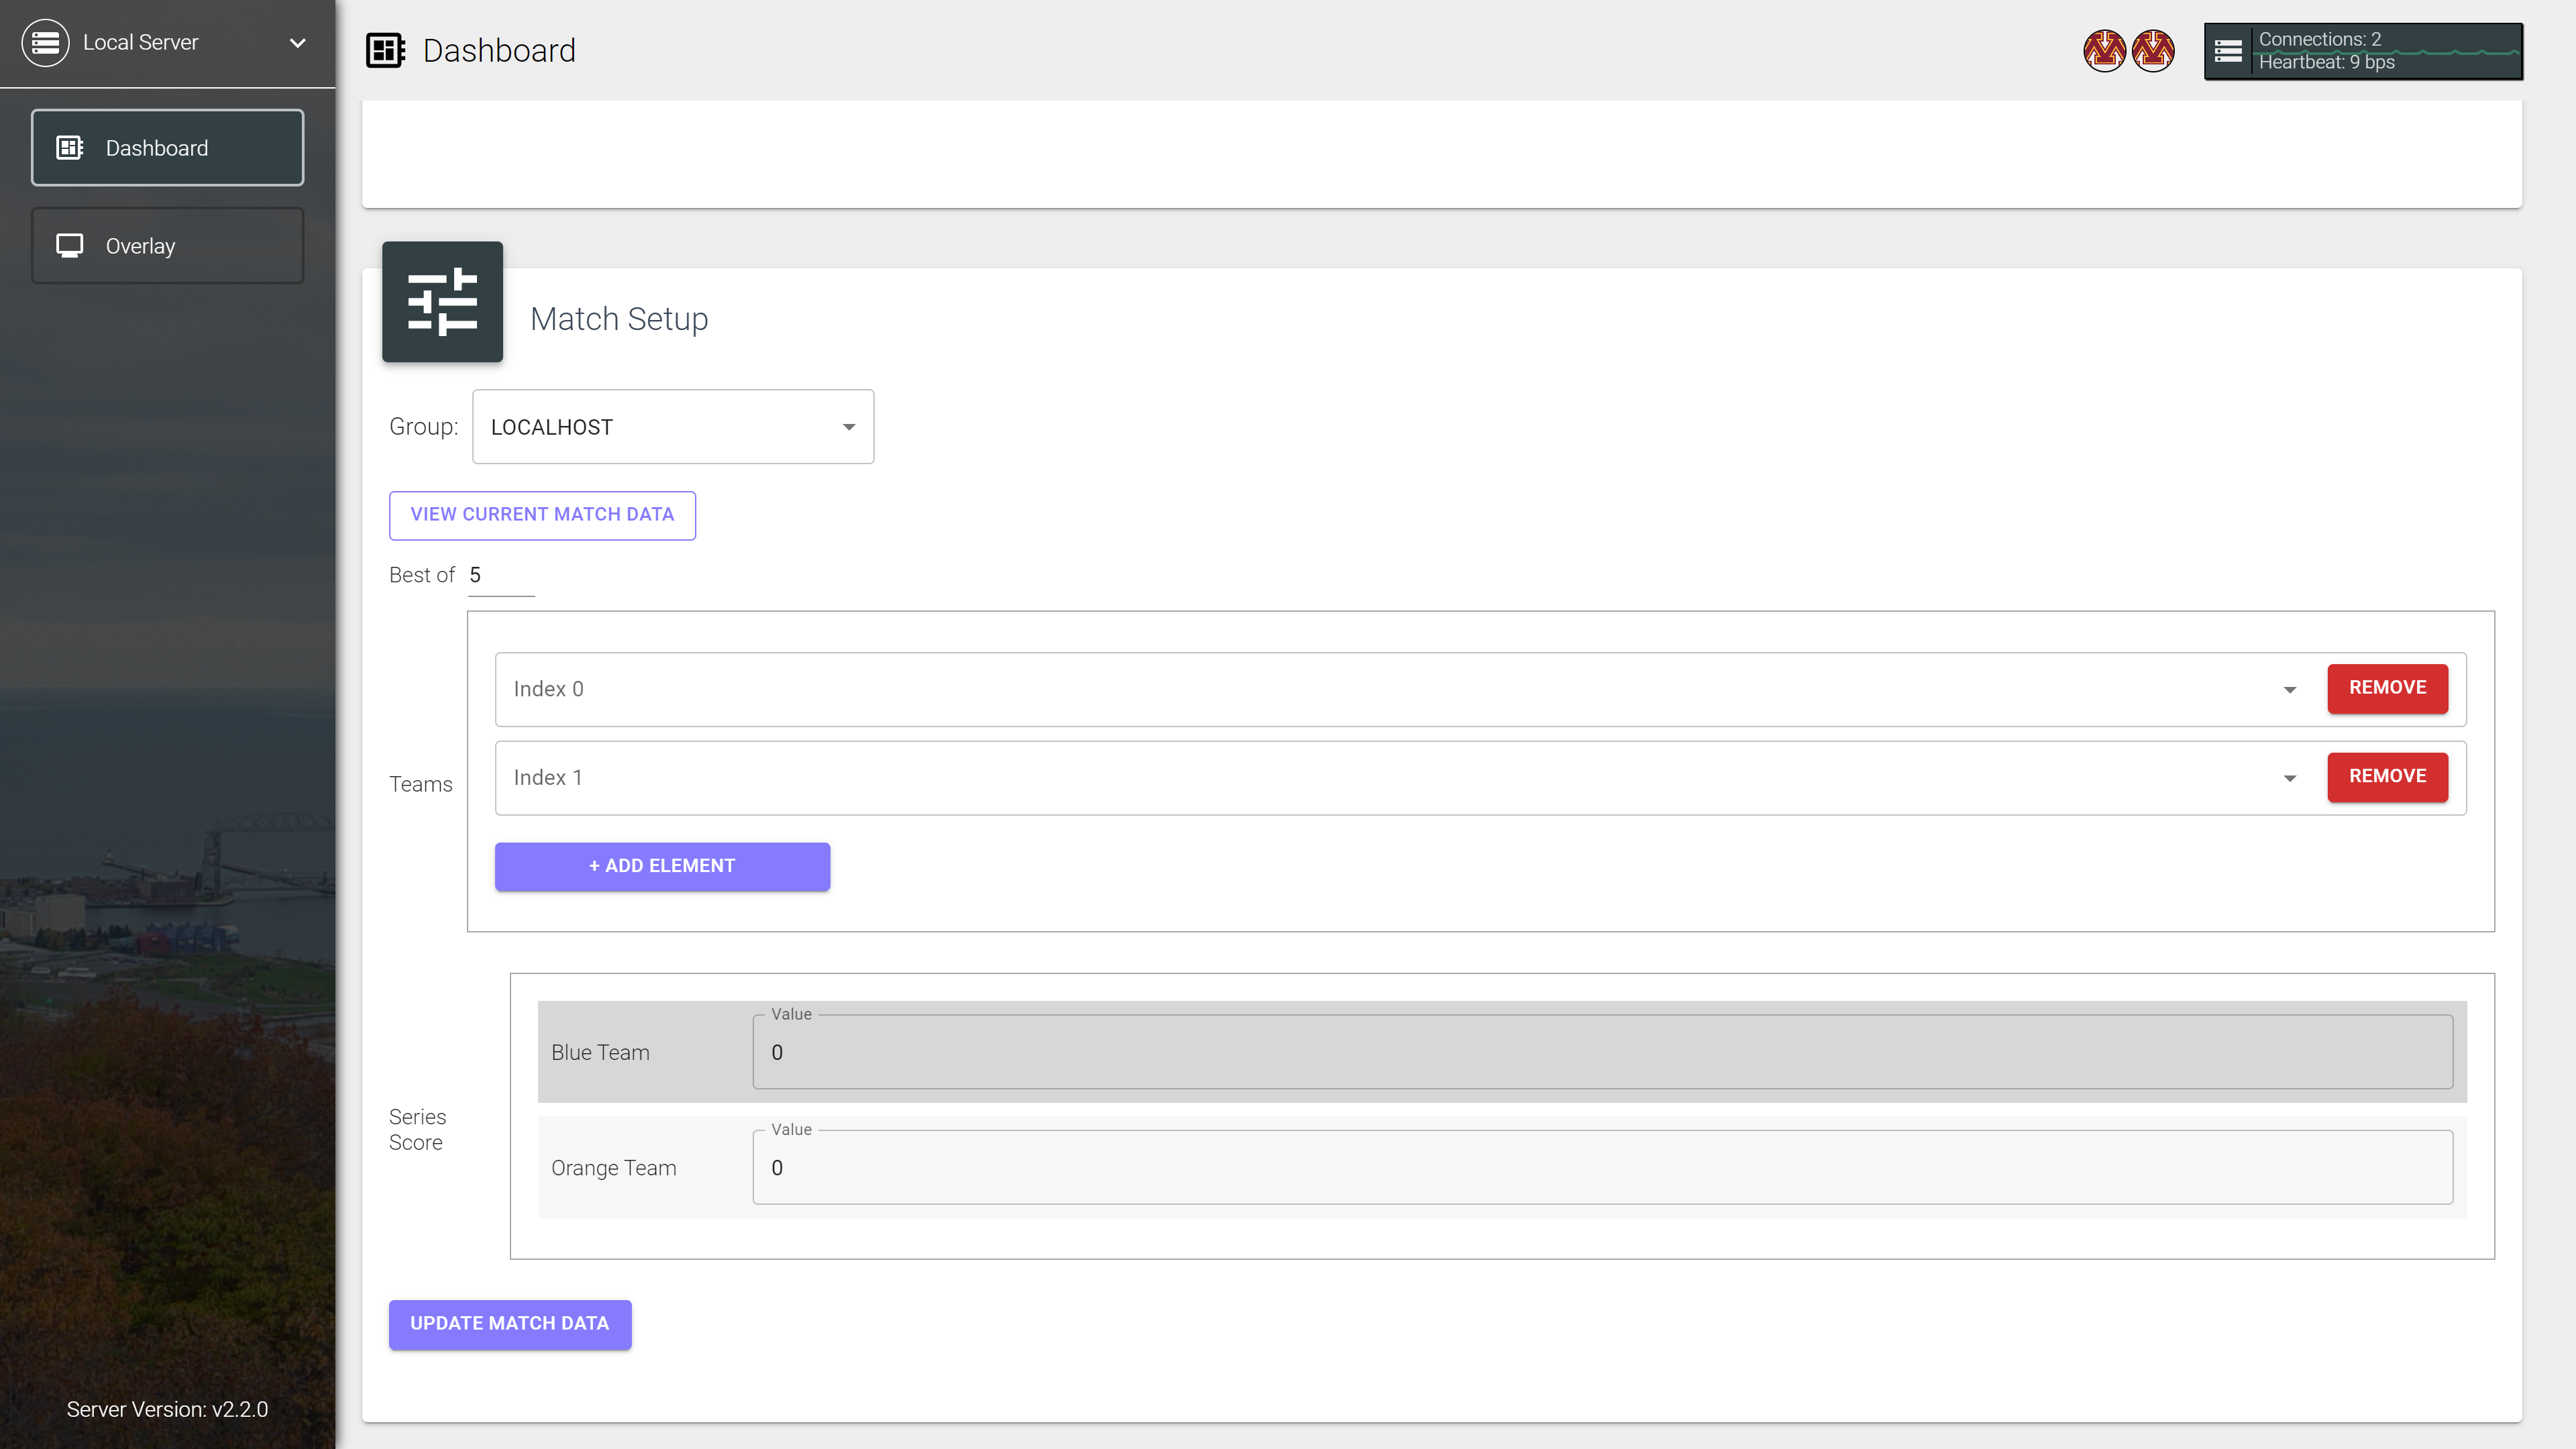The image size is (2576, 1449).
Task: Open the Dashboard sidebar item
Action: click(167, 148)
